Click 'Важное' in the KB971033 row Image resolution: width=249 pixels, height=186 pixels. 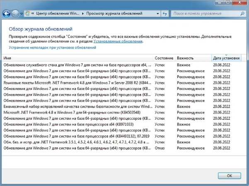184,124
